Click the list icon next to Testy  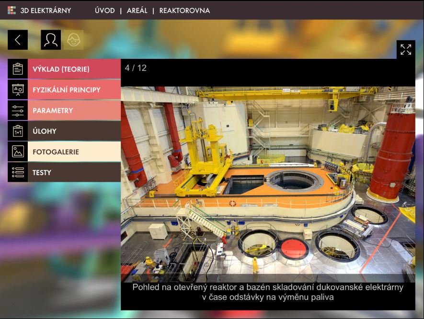click(x=18, y=172)
